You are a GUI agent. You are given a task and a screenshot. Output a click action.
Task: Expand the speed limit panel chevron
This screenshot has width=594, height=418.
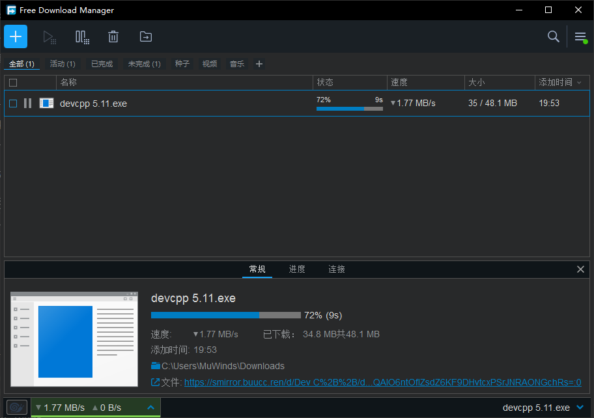150,408
